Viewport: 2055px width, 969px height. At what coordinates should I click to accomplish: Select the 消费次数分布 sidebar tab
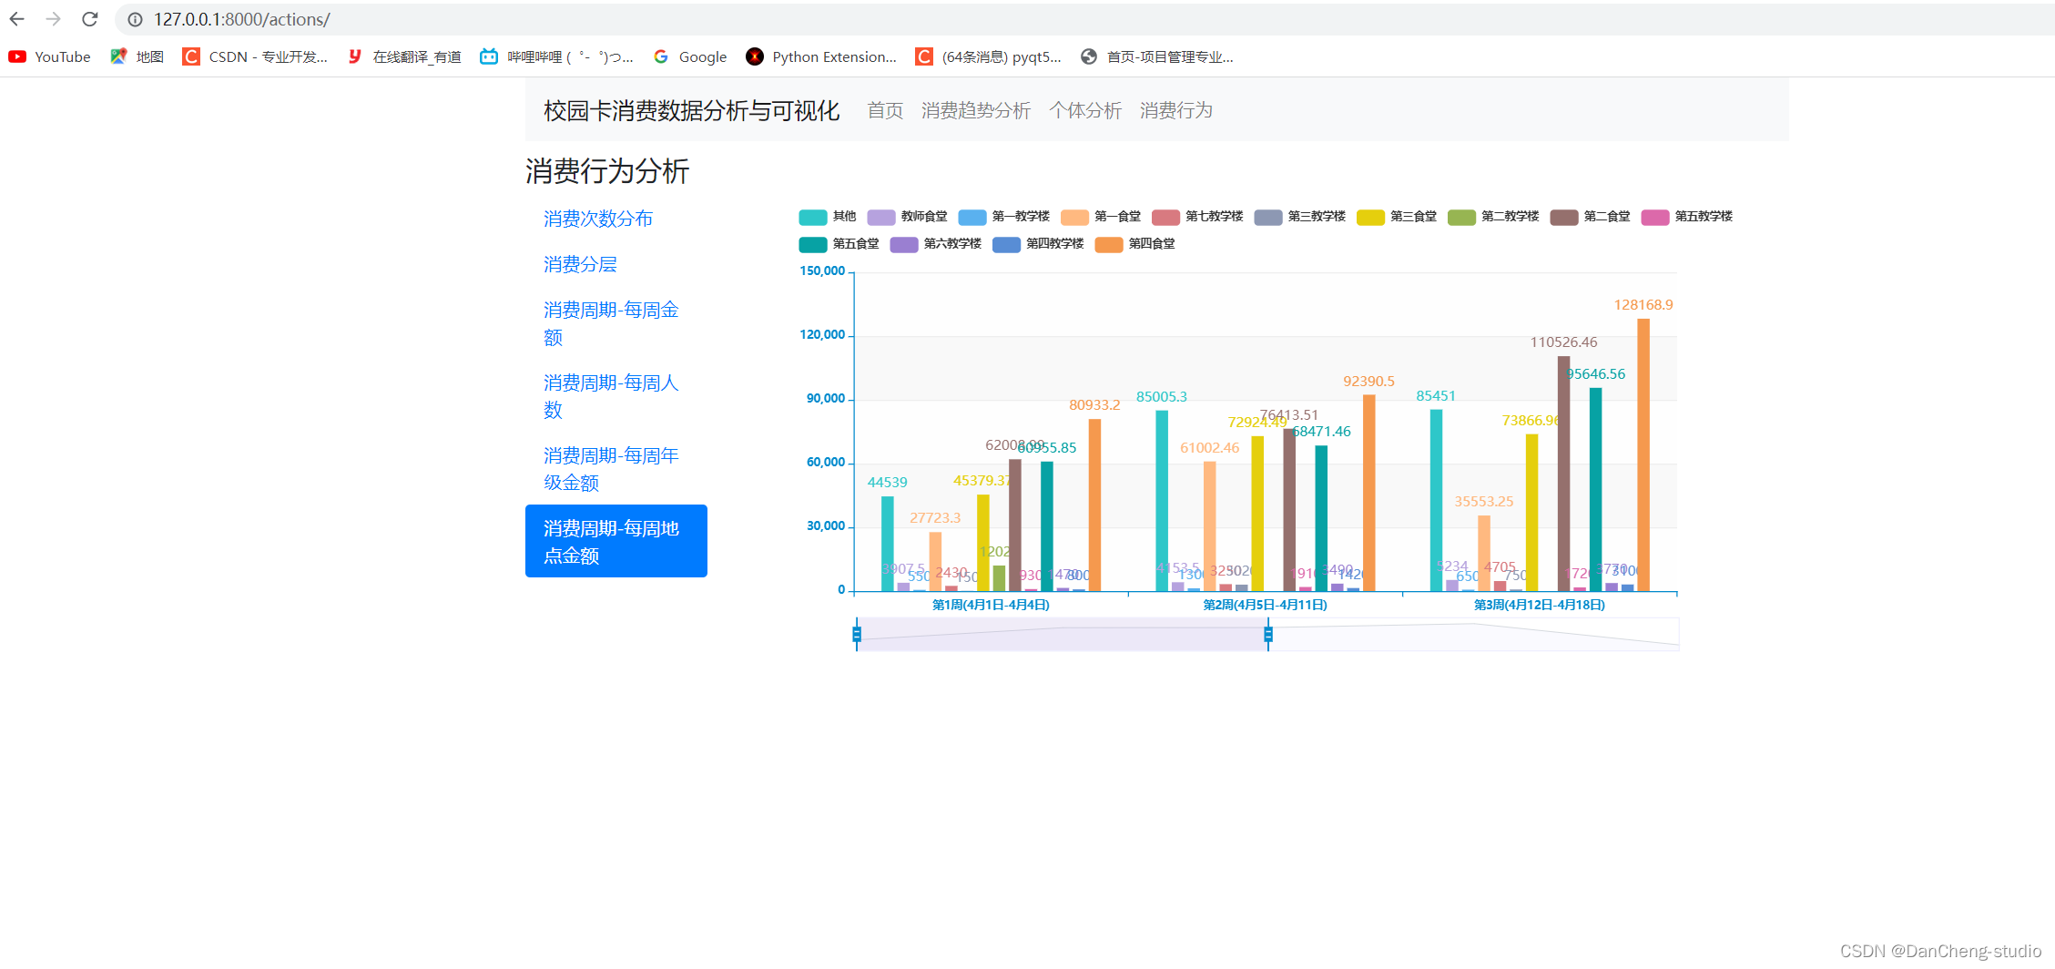click(616, 219)
